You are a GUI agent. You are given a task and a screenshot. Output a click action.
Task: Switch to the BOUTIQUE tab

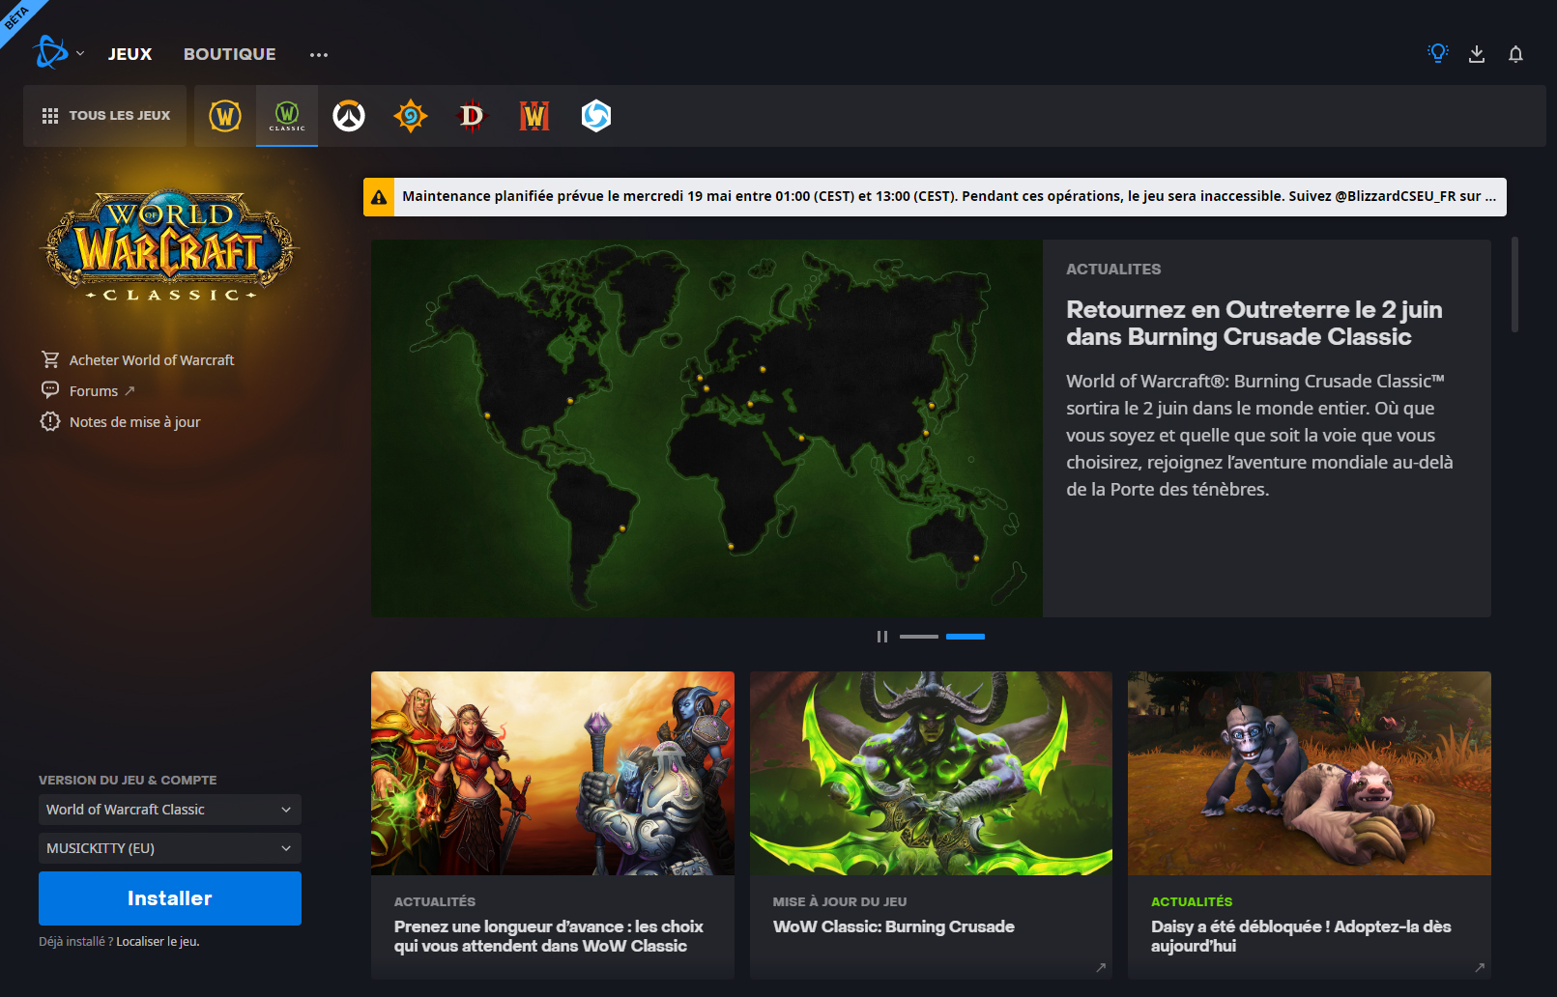click(229, 54)
